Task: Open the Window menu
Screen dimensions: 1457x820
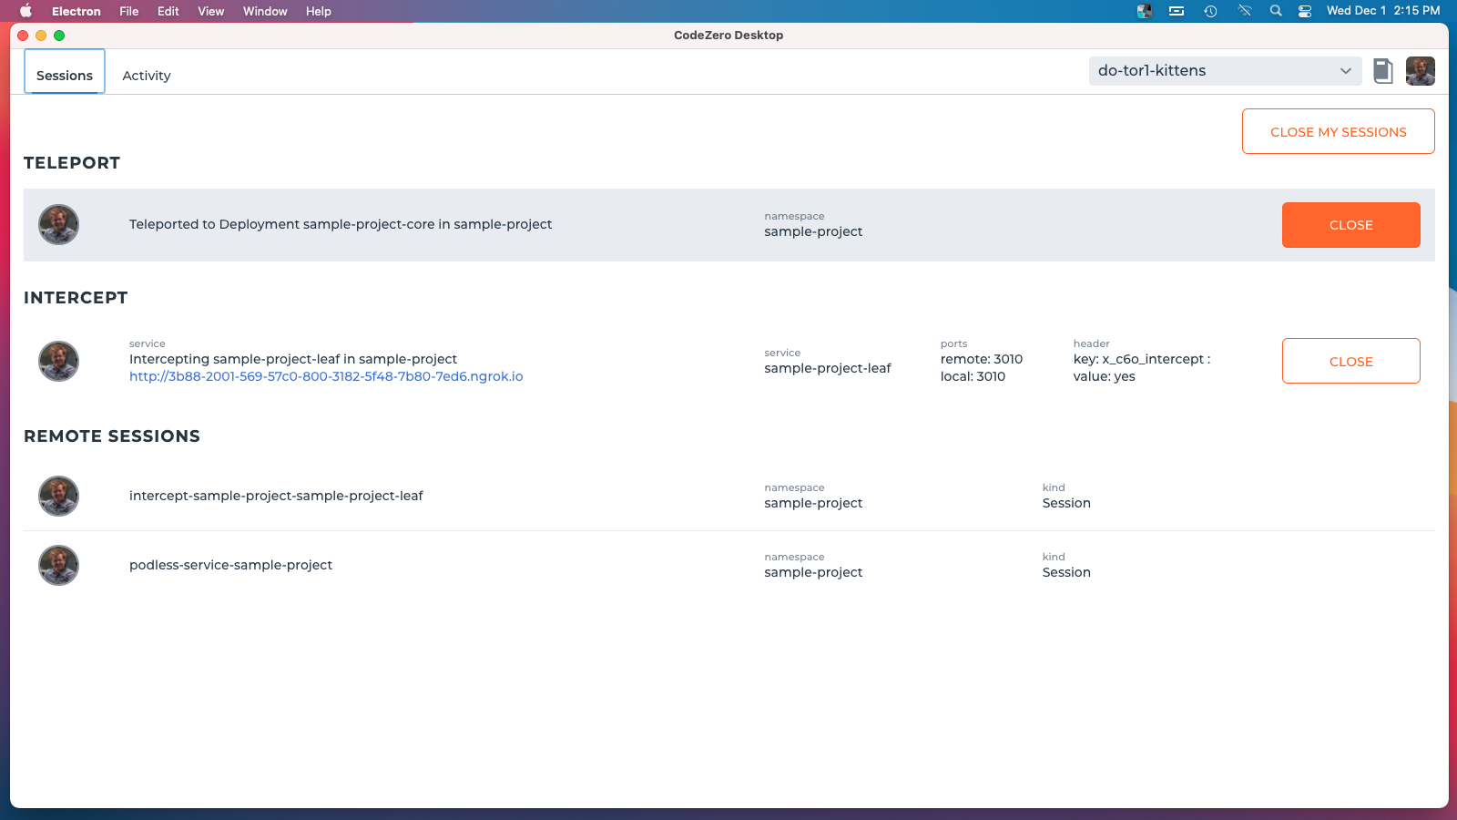Action: click(x=265, y=11)
